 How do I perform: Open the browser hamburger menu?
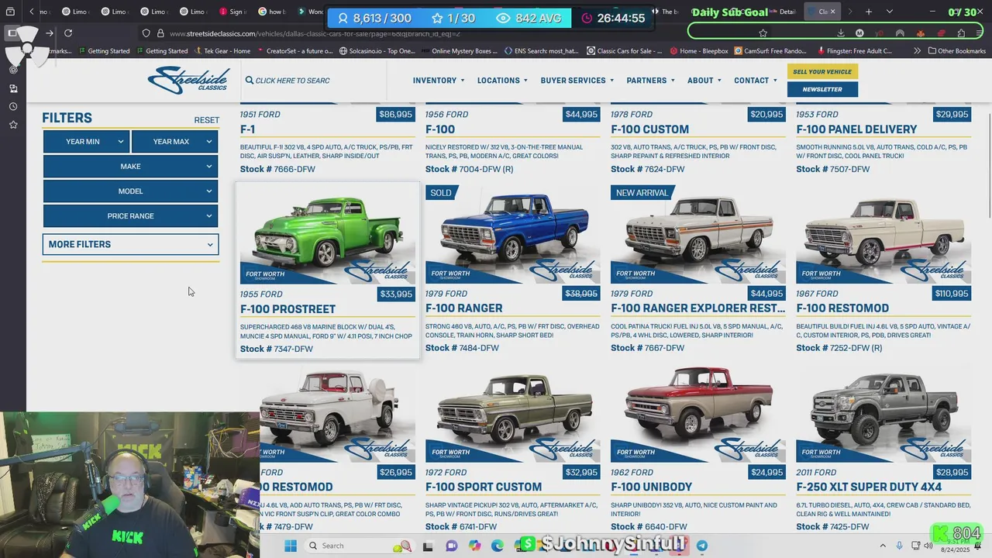click(980, 33)
